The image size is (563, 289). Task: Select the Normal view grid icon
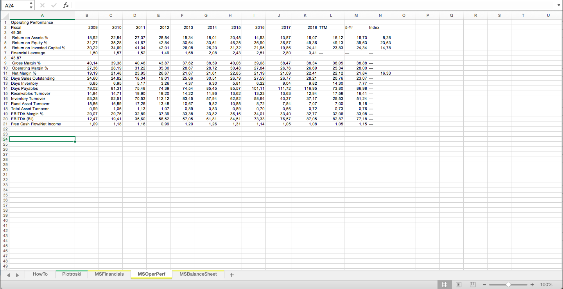[445, 285]
